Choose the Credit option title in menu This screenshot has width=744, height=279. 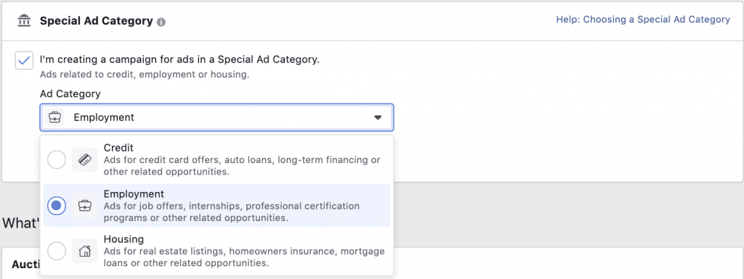coord(118,149)
